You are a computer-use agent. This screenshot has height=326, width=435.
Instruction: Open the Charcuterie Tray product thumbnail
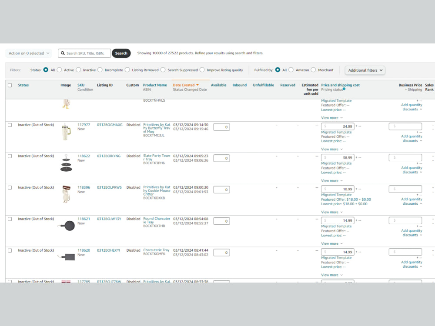point(66,257)
